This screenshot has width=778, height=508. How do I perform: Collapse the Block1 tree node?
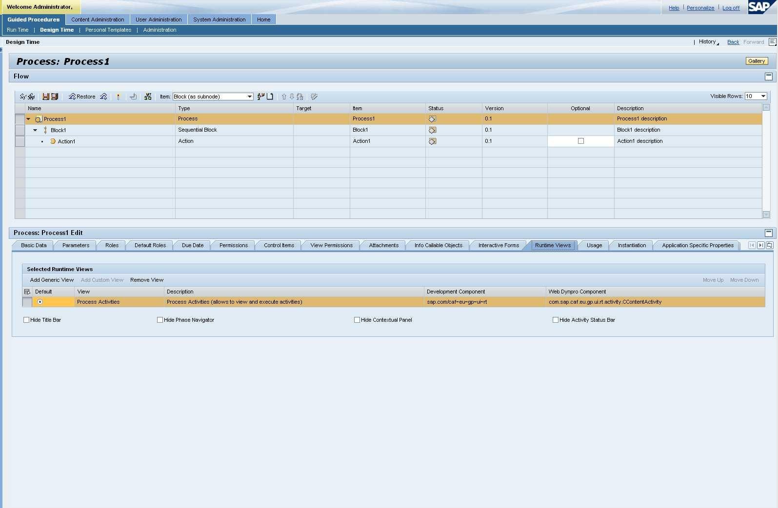[x=35, y=130]
